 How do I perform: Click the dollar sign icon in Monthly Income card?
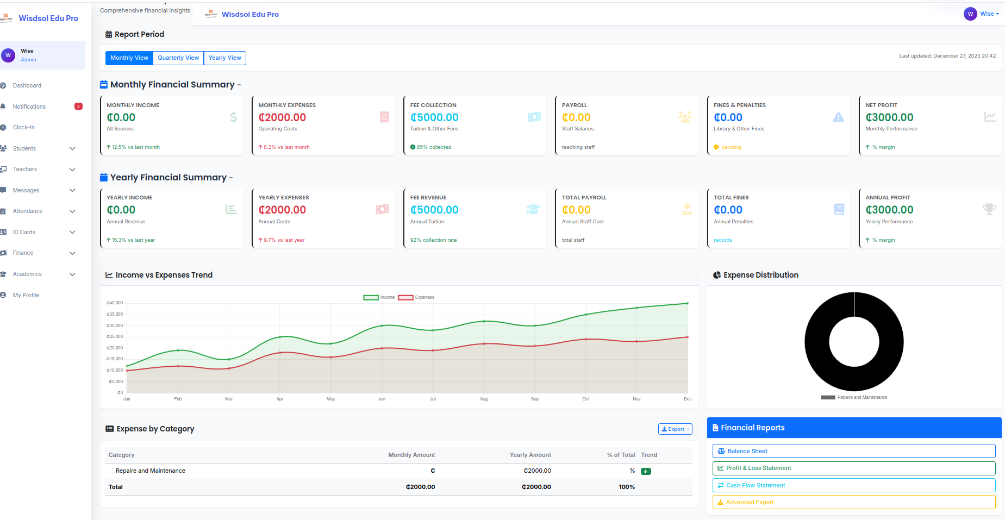pyautogui.click(x=233, y=117)
